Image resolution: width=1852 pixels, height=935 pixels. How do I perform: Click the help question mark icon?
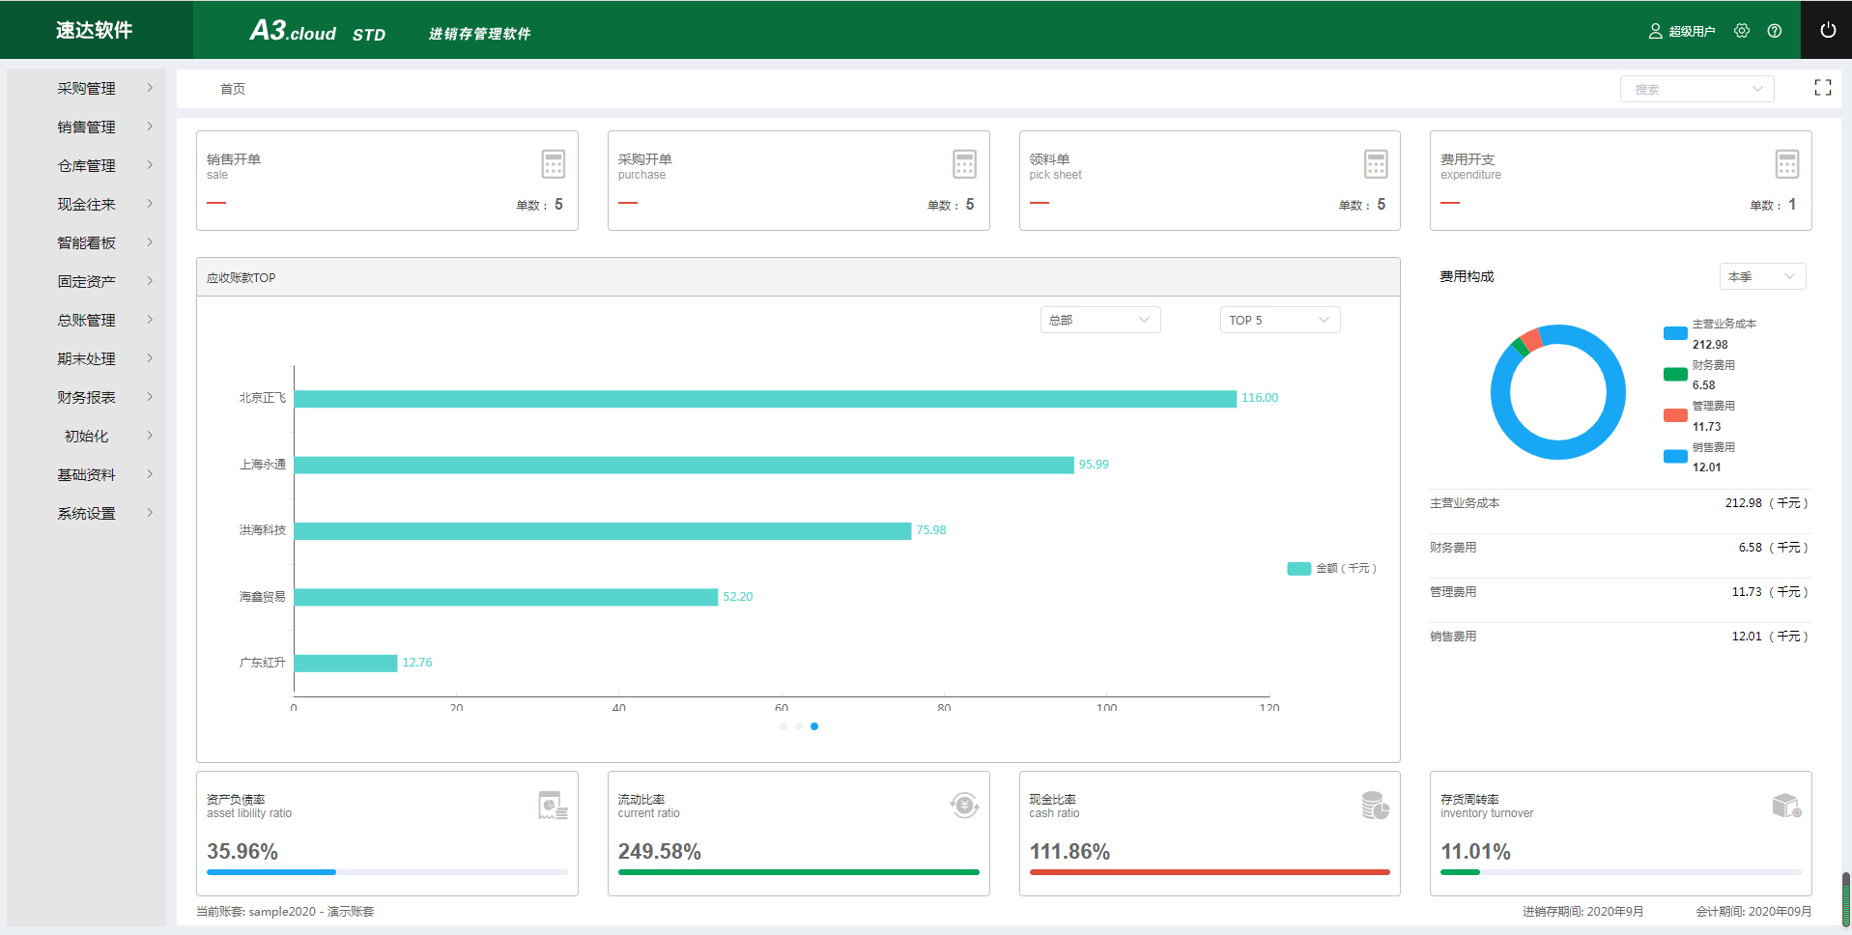[1774, 31]
